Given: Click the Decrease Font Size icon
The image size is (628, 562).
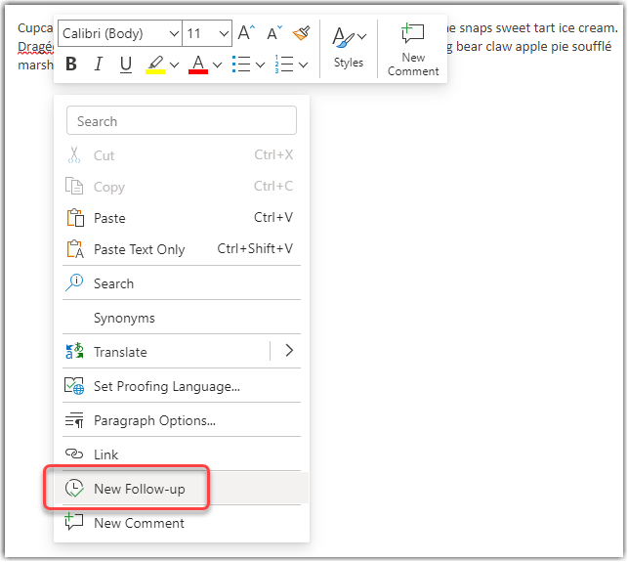Looking at the screenshot, I should pos(274,33).
